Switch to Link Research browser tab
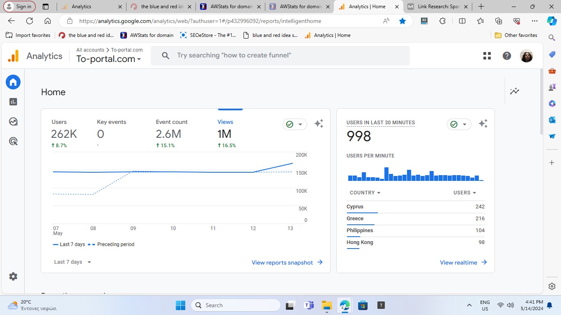Image resolution: width=561 pixels, height=315 pixels. 438,7
